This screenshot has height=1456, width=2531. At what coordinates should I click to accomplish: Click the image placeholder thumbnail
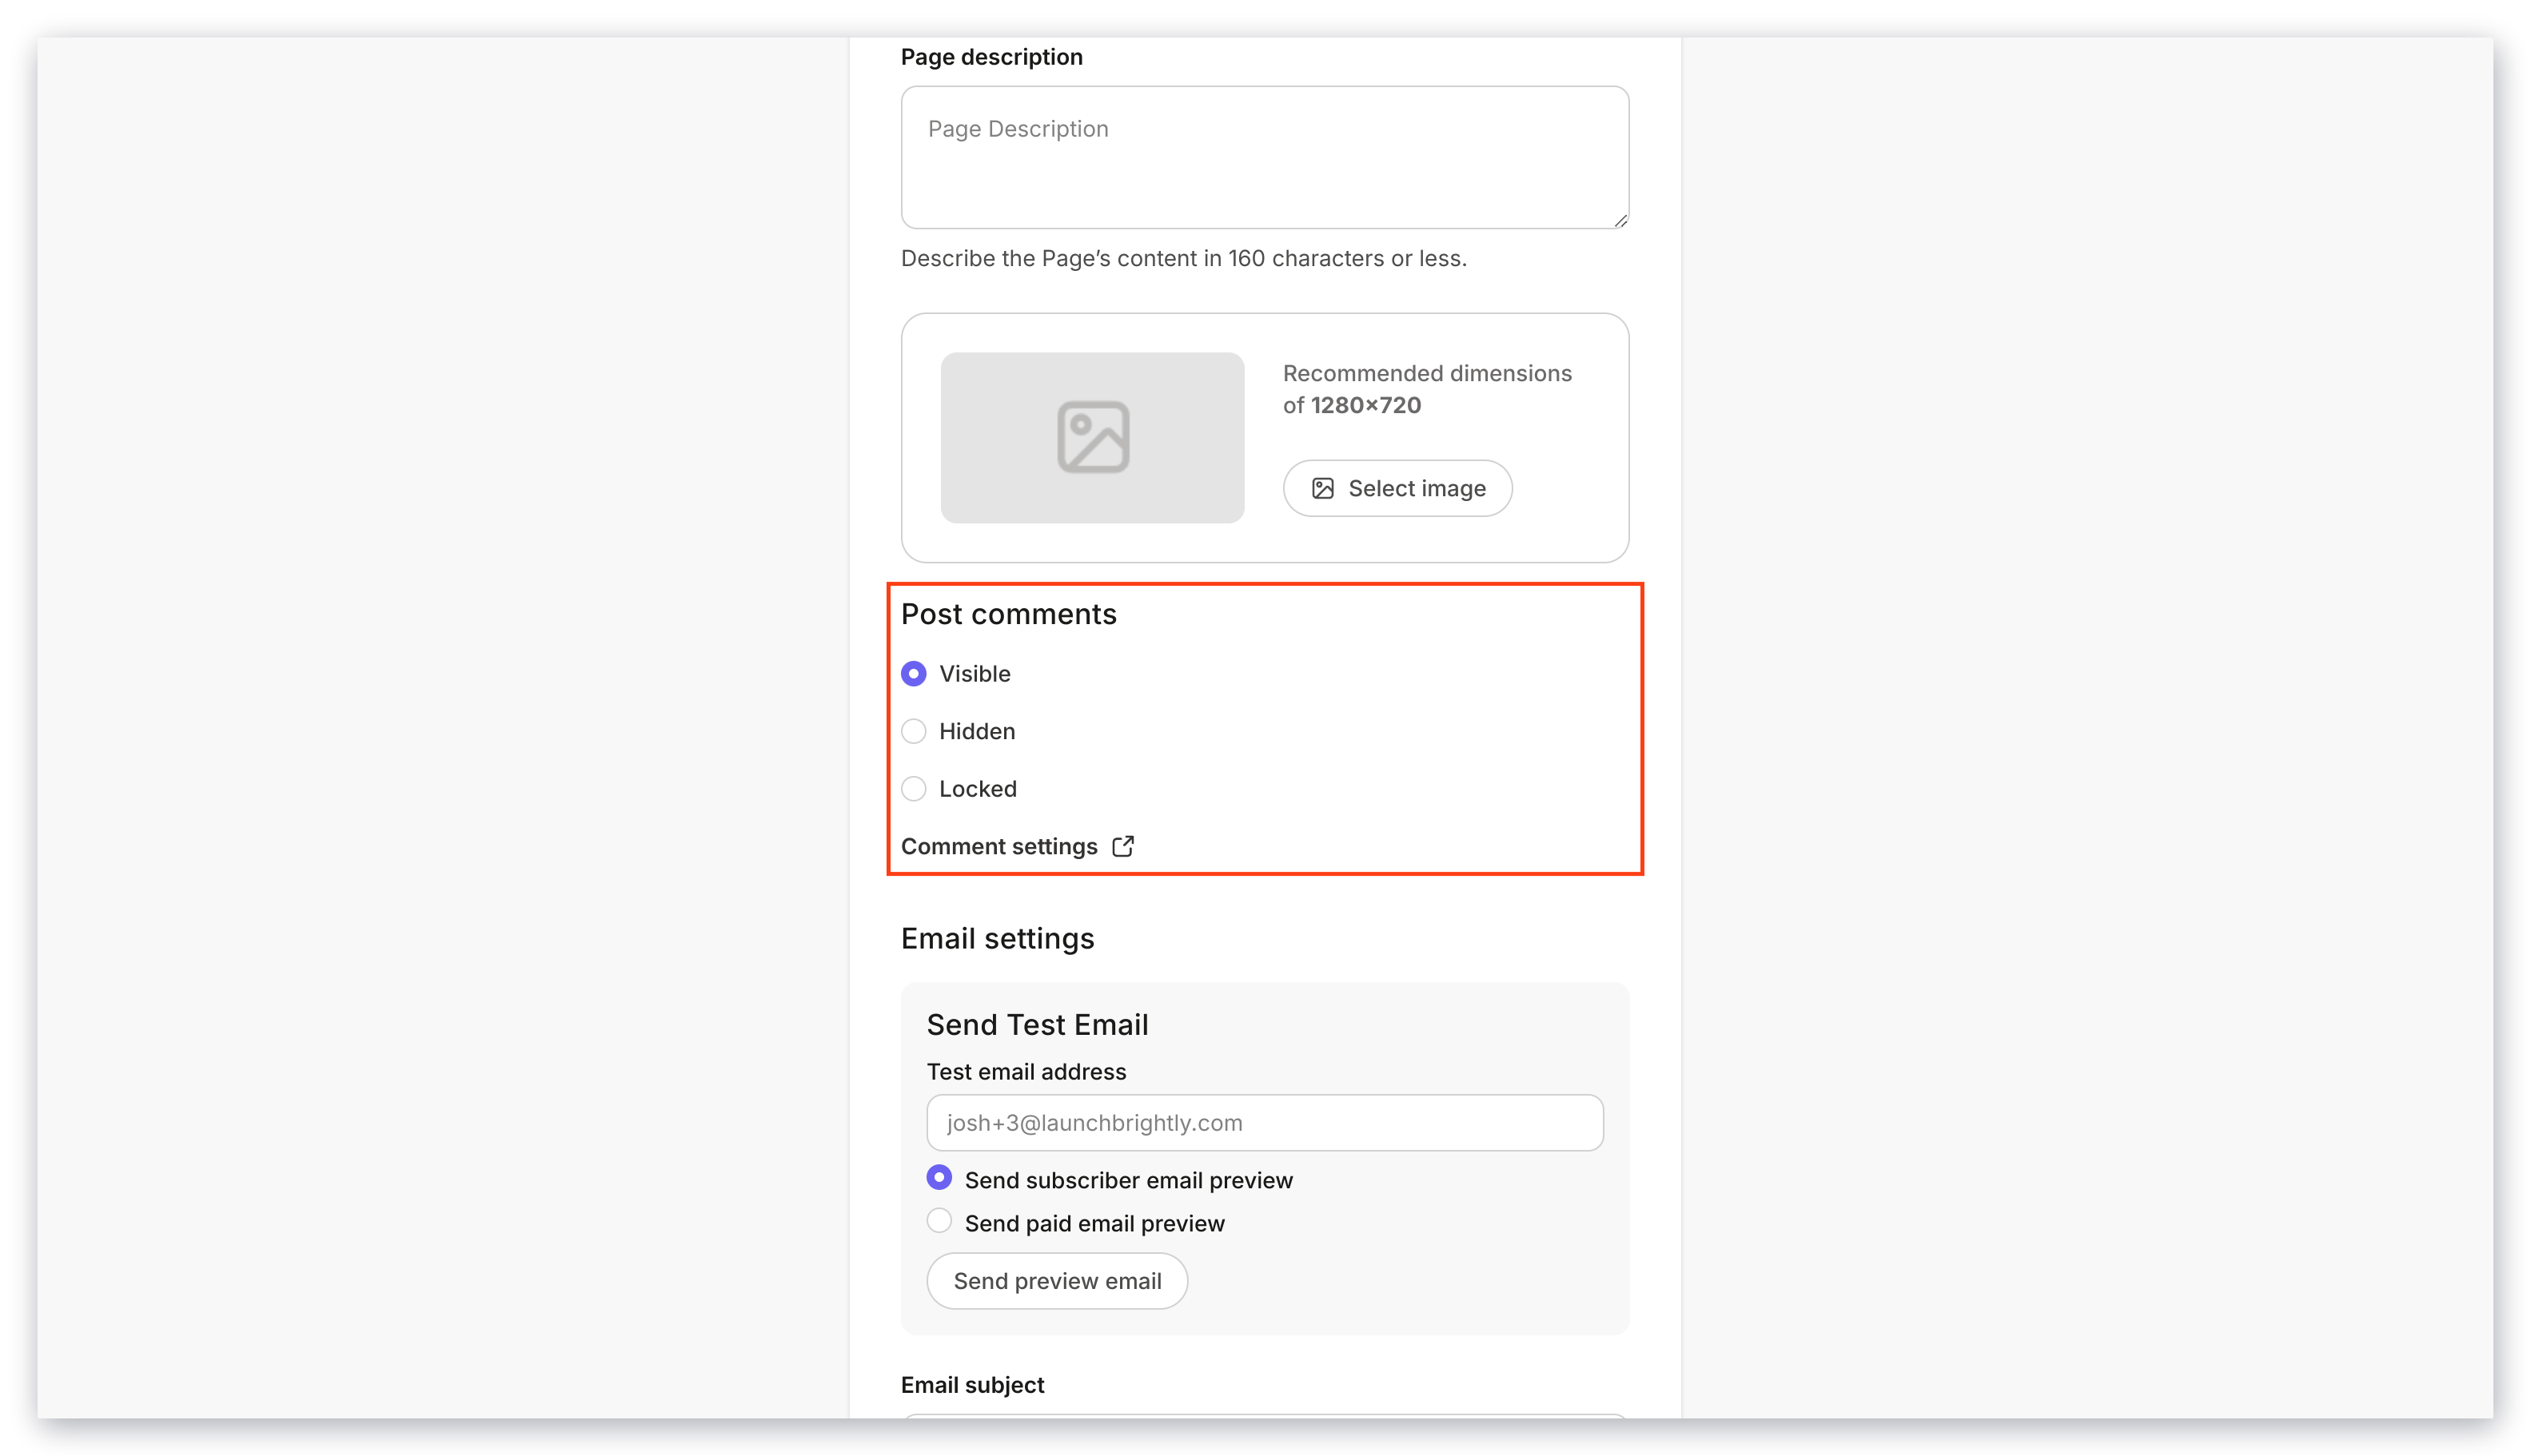(1093, 437)
